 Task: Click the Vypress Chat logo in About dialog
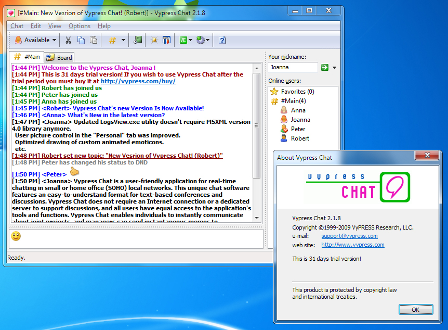pyautogui.click(x=358, y=187)
